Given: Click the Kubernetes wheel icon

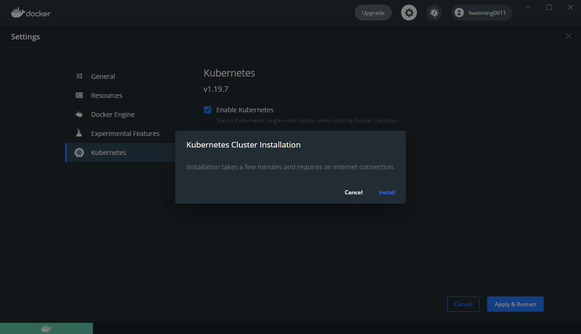Looking at the screenshot, I should click(x=79, y=153).
